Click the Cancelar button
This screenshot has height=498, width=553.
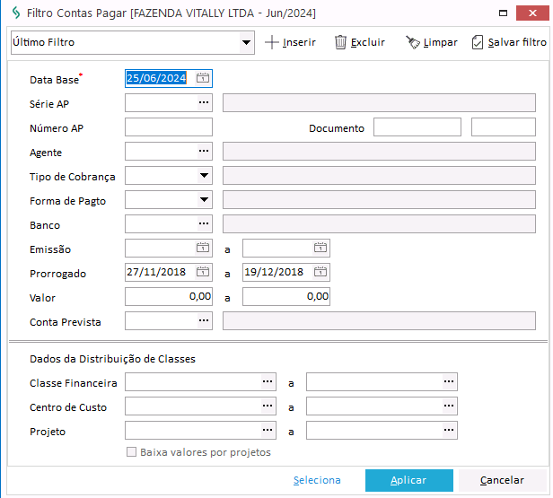[502, 480]
